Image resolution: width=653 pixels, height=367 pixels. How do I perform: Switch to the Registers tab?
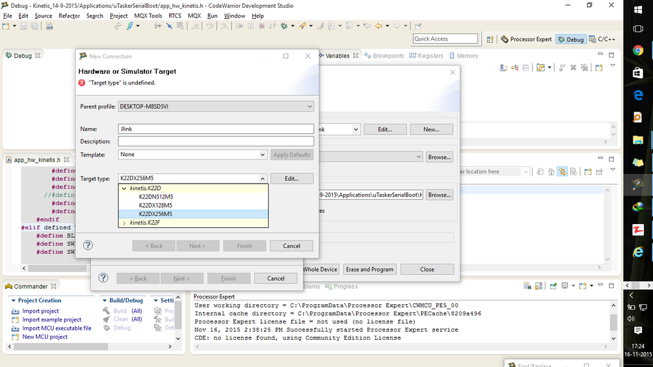tap(426, 56)
